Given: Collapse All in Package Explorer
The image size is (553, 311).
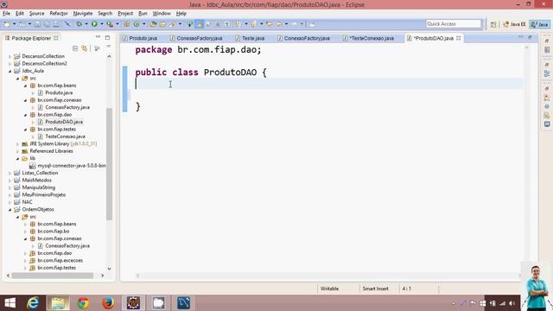Looking at the screenshot, I should tap(75, 48).
